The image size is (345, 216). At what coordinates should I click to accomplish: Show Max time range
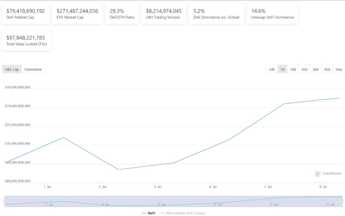point(339,69)
